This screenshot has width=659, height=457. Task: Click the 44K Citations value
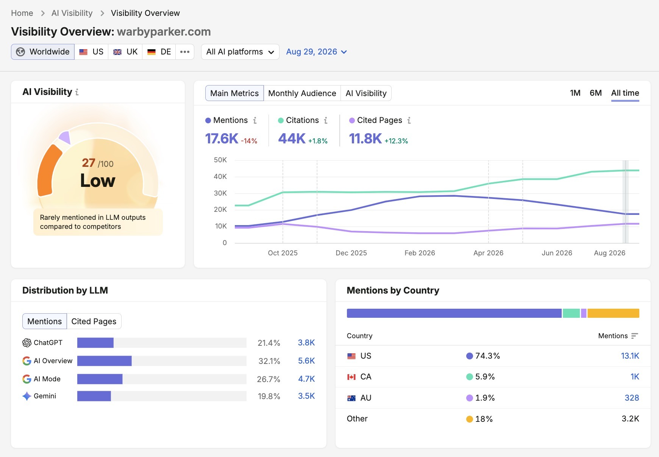coord(292,139)
